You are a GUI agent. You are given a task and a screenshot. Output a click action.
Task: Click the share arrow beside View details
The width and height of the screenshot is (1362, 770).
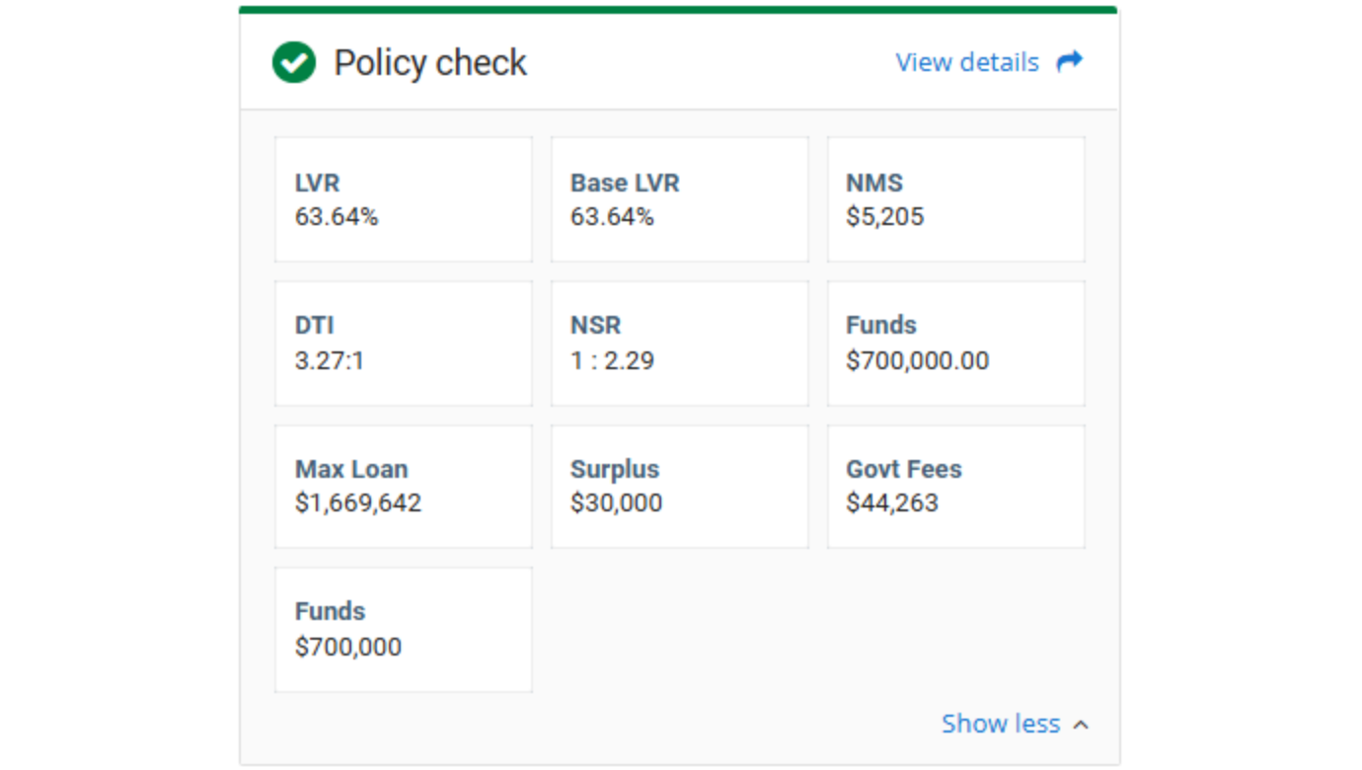click(1069, 62)
